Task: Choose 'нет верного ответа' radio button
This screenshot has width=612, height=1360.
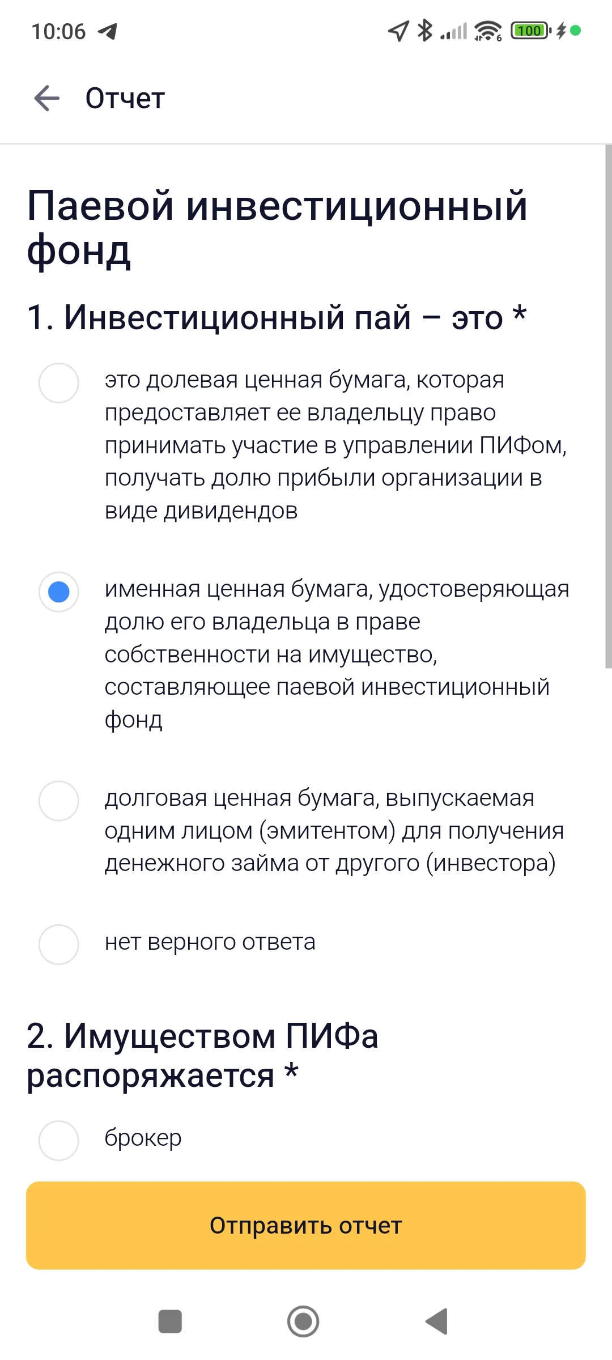Action: [x=58, y=945]
